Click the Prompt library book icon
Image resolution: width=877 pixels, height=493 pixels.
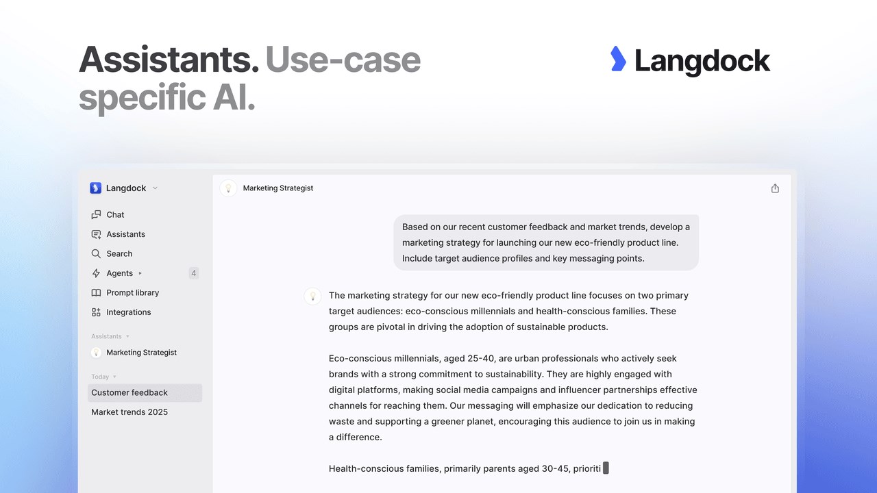96,292
